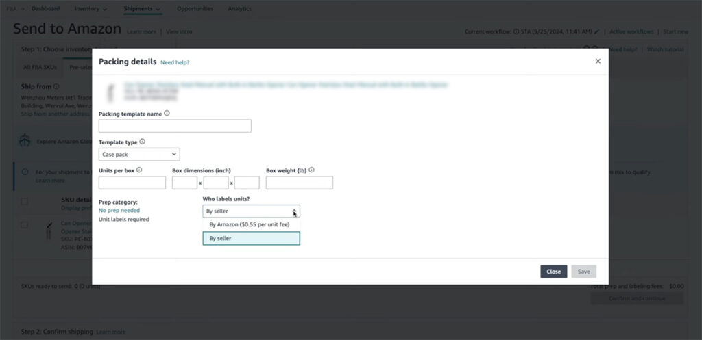Click the Box weight (lb) field
Screen dimensions: 702x340
pyautogui.click(x=300, y=183)
